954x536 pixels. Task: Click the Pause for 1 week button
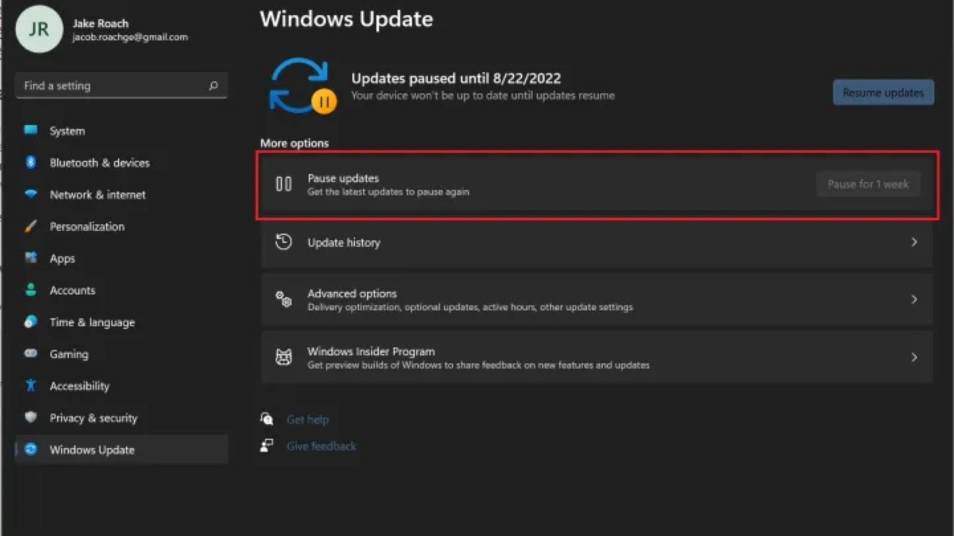869,184
